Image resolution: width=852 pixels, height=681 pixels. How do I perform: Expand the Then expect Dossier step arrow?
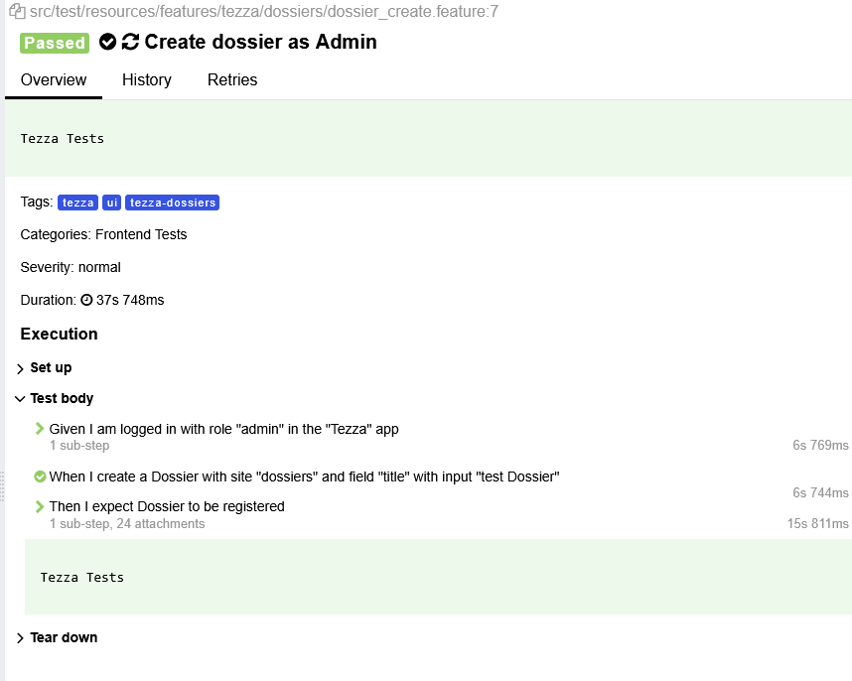(x=39, y=506)
